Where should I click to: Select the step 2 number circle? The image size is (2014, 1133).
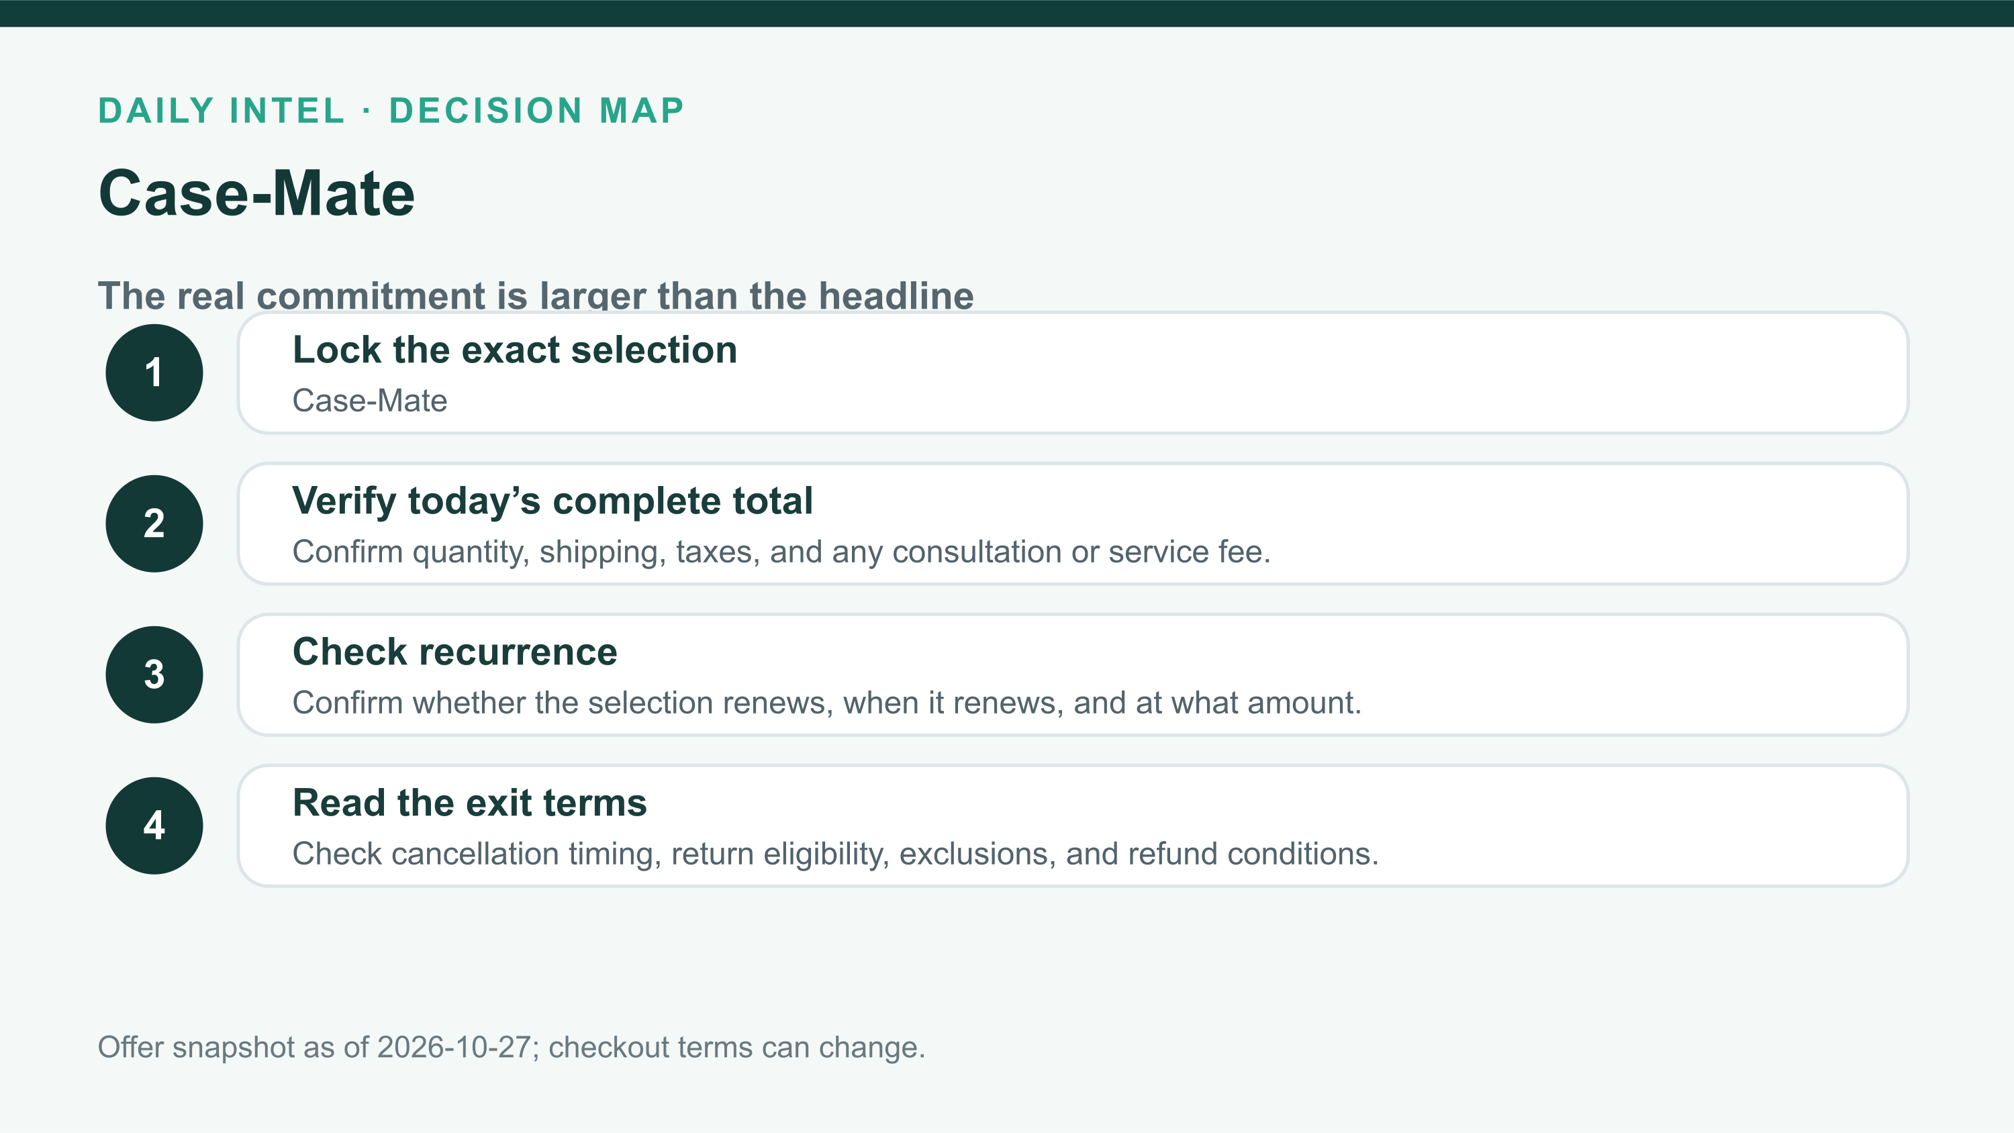point(154,524)
